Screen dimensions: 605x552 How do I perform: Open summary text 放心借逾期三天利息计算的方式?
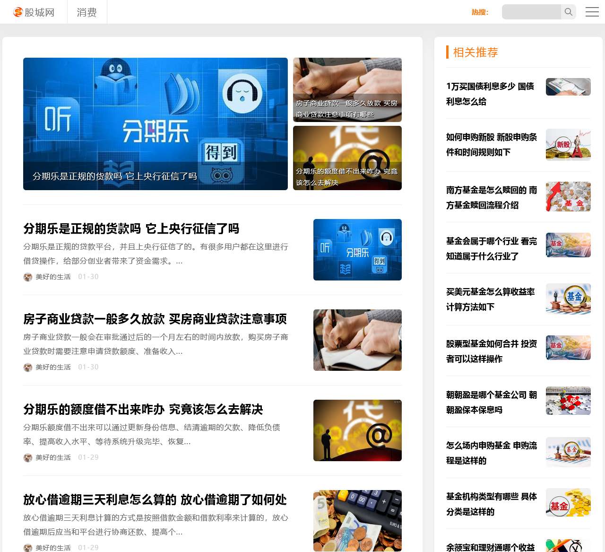pyautogui.click(x=156, y=525)
